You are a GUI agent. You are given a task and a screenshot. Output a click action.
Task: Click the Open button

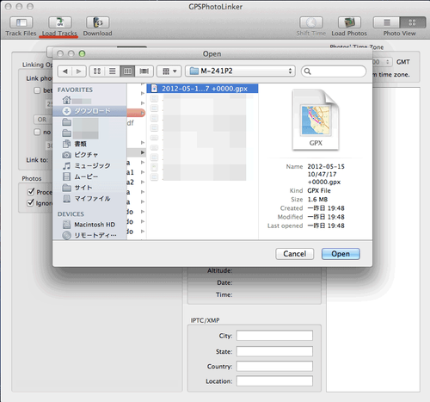point(341,254)
